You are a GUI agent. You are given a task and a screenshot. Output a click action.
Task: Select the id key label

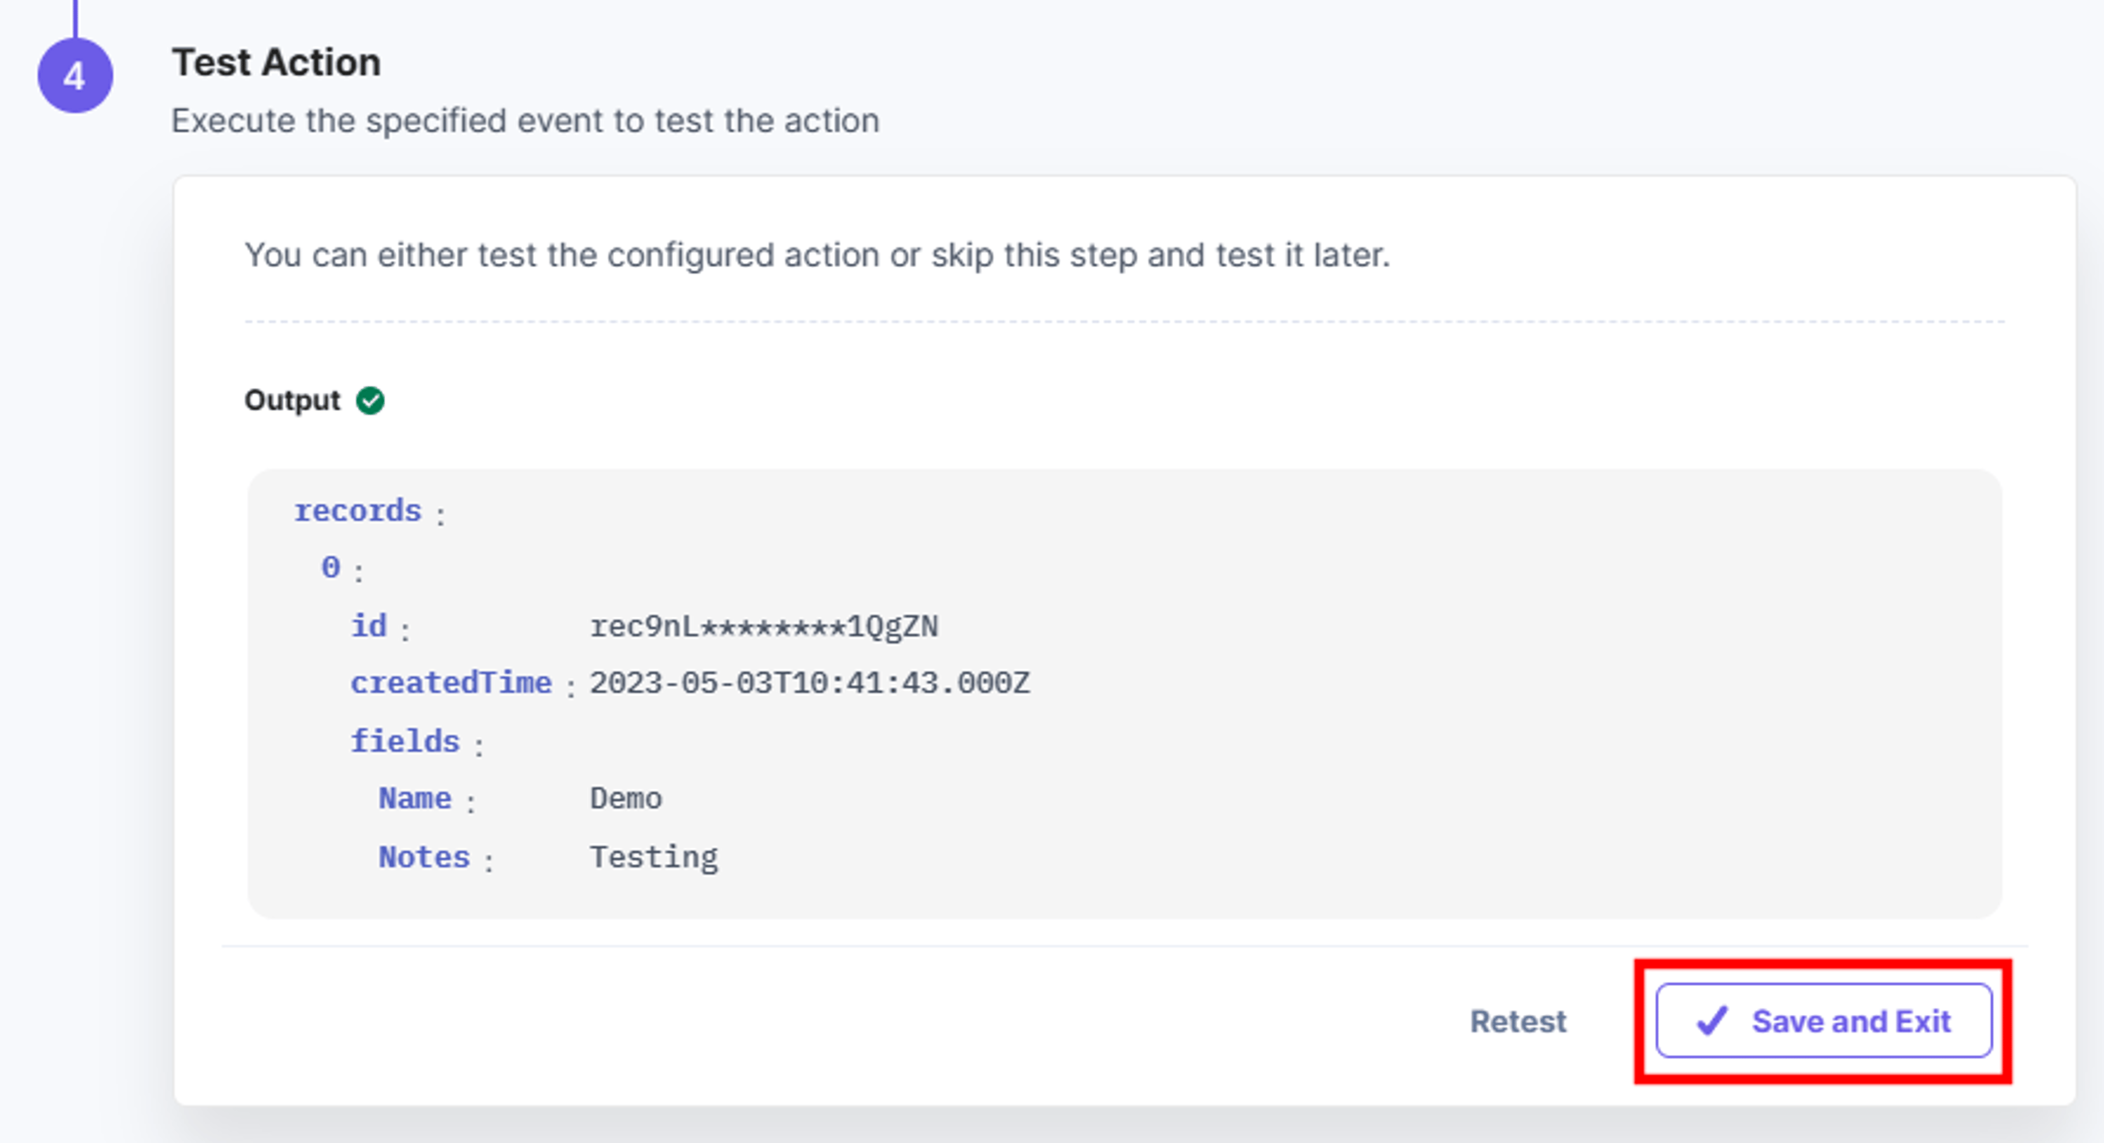tap(368, 626)
